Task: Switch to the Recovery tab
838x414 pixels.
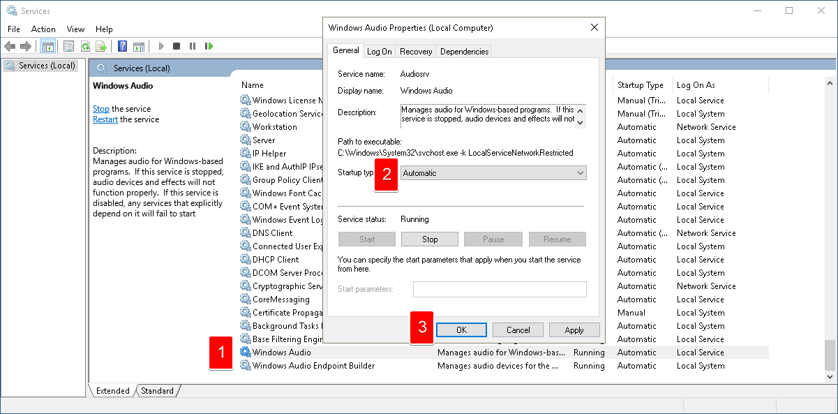Action: 416,52
